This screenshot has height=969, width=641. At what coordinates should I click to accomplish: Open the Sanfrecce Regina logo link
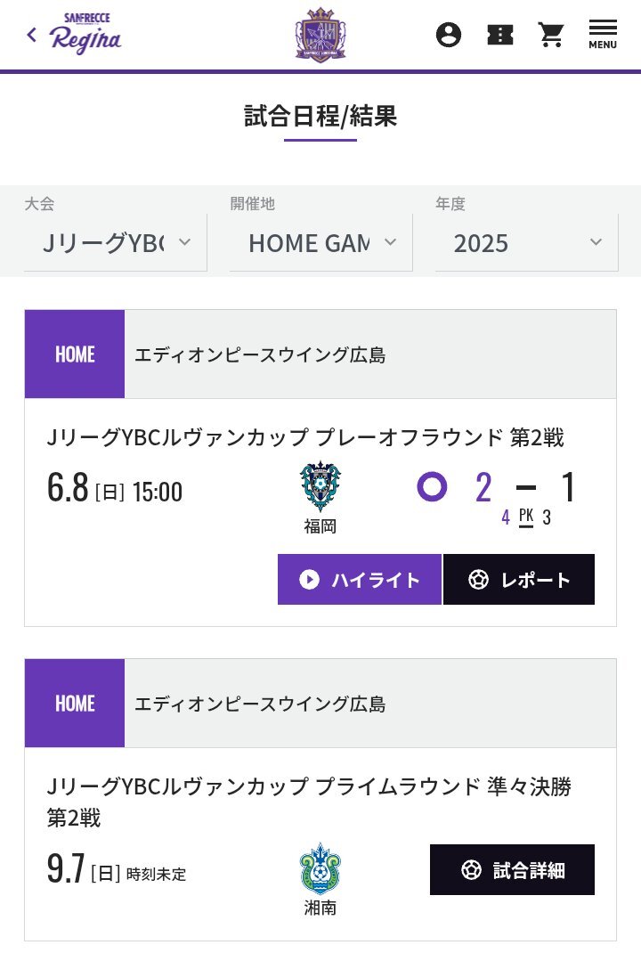tap(85, 35)
